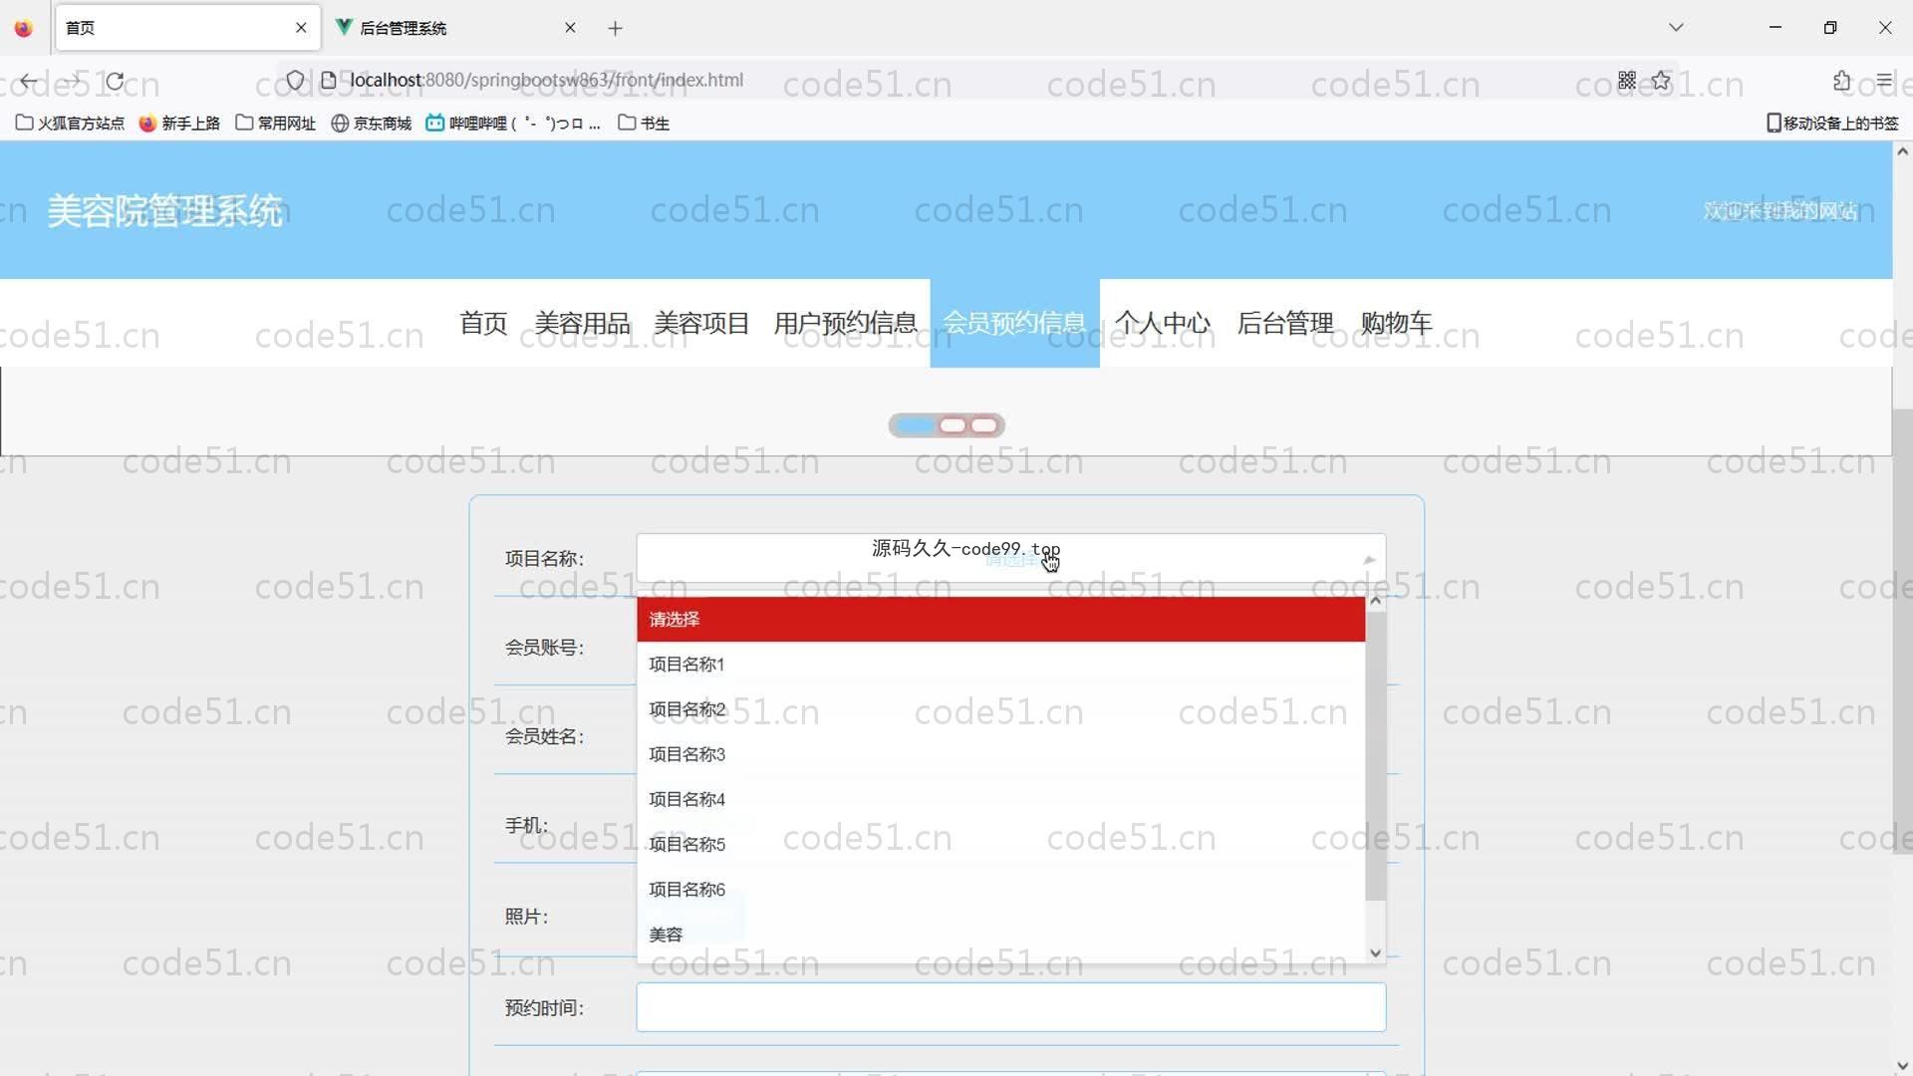The image size is (1913, 1076).
Task: Go to 个人中心 page
Action: 1163,323
